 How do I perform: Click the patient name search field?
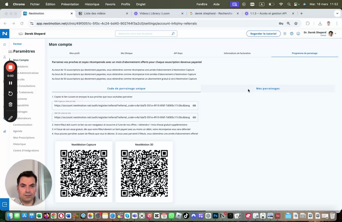coord(146,34)
